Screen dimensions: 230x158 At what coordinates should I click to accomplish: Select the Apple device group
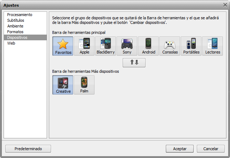[x=84, y=46]
